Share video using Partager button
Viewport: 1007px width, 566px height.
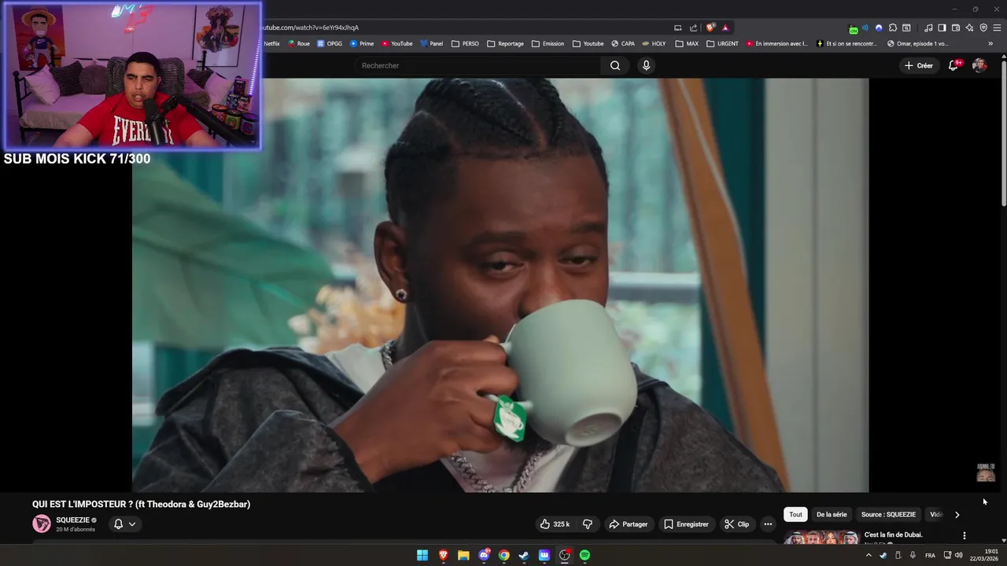point(628,524)
